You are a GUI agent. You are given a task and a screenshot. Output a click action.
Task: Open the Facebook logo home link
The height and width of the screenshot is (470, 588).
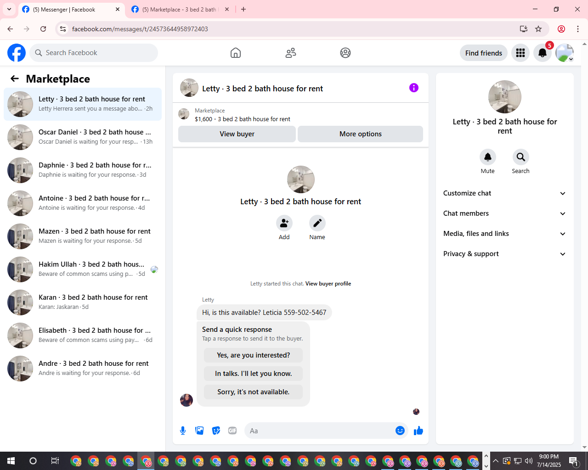point(17,53)
